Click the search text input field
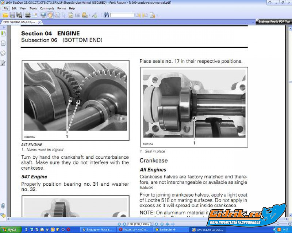The height and width of the screenshot is (233, 292). pyautogui.click(x=122, y=15)
